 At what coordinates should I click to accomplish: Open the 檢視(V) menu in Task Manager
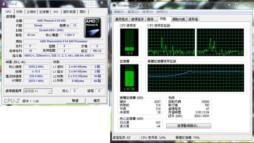click(x=148, y=12)
